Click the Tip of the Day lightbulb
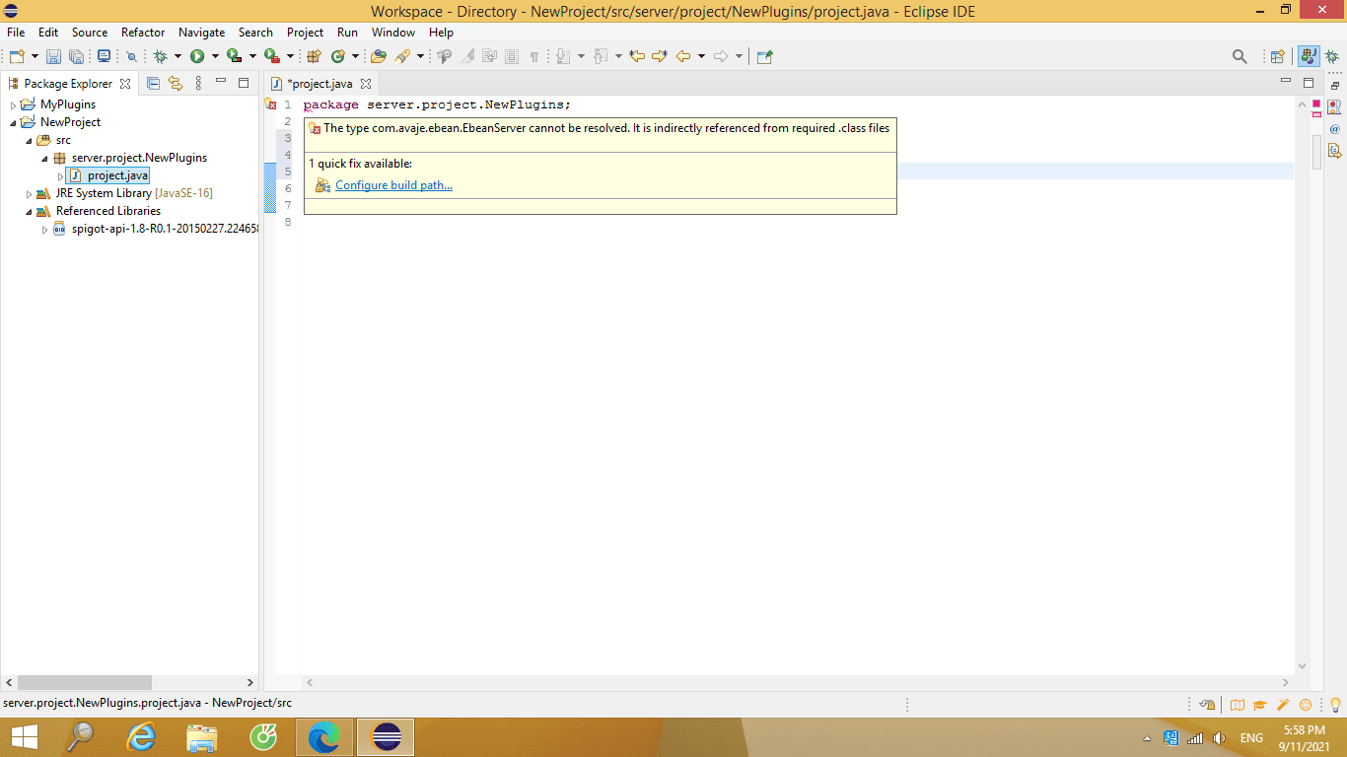 (x=1335, y=705)
